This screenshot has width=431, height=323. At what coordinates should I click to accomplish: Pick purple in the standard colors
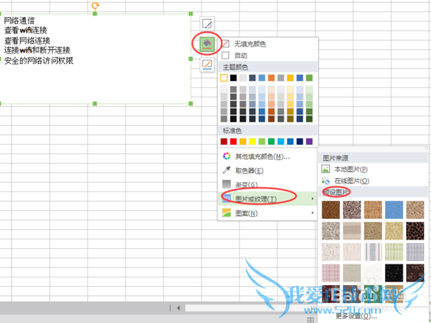(x=309, y=141)
